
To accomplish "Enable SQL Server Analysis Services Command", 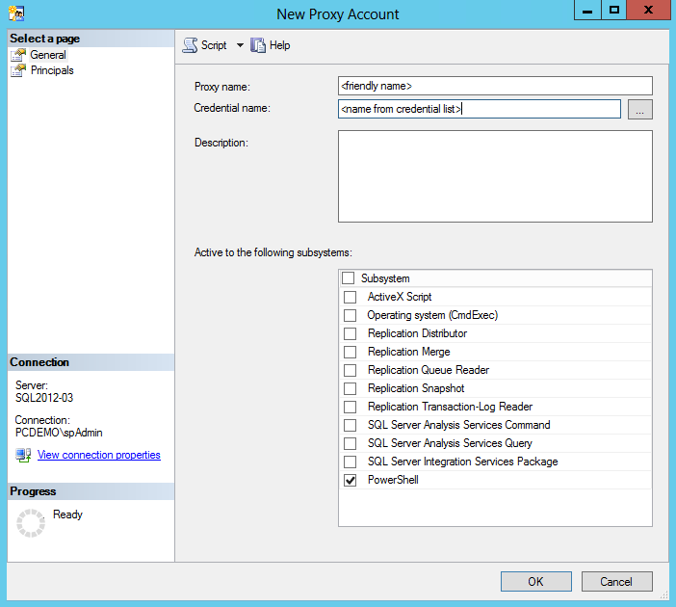I will click(351, 425).
